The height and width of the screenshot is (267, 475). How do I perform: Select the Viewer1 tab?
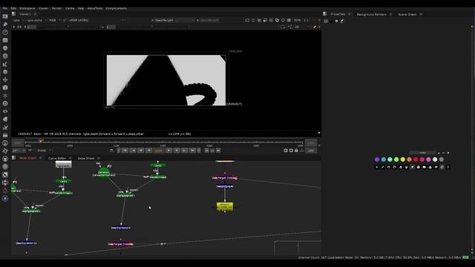point(24,14)
